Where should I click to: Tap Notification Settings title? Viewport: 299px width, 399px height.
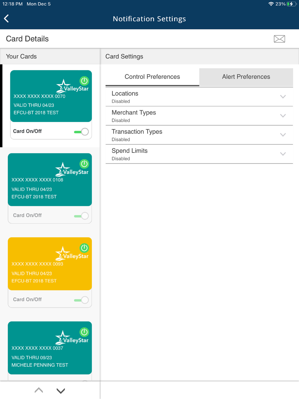[149, 19]
